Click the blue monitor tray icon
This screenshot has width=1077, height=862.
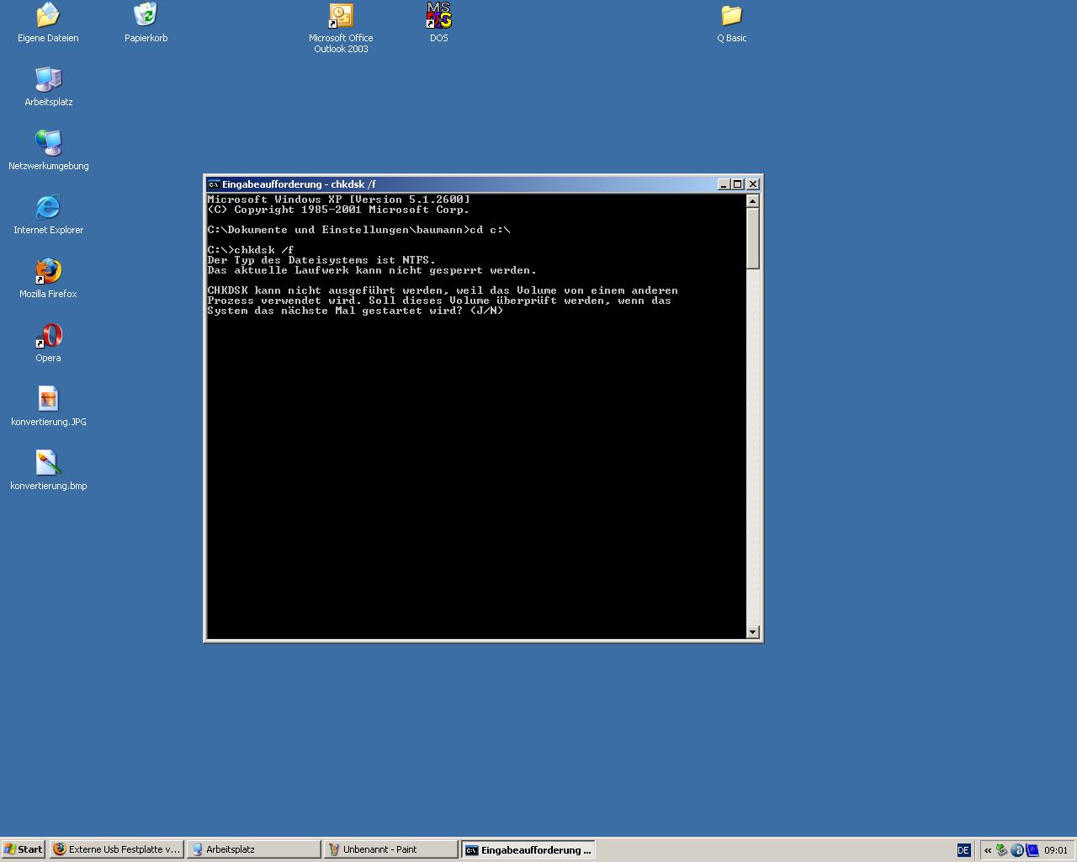[x=1032, y=850]
